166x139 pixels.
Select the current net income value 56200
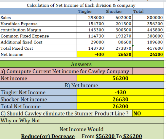point(120,78)
